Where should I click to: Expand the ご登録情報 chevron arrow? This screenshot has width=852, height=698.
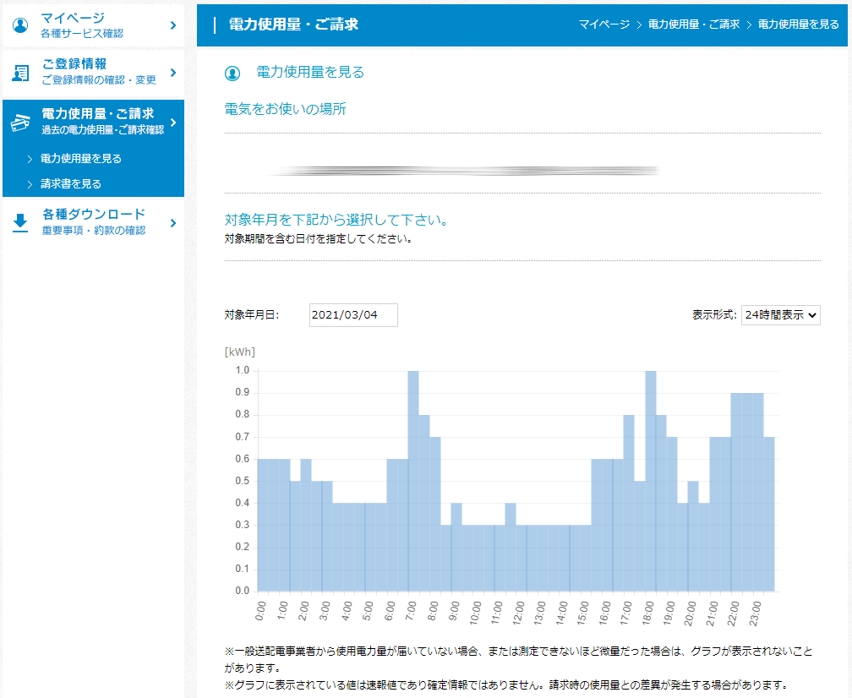tap(172, 73)
